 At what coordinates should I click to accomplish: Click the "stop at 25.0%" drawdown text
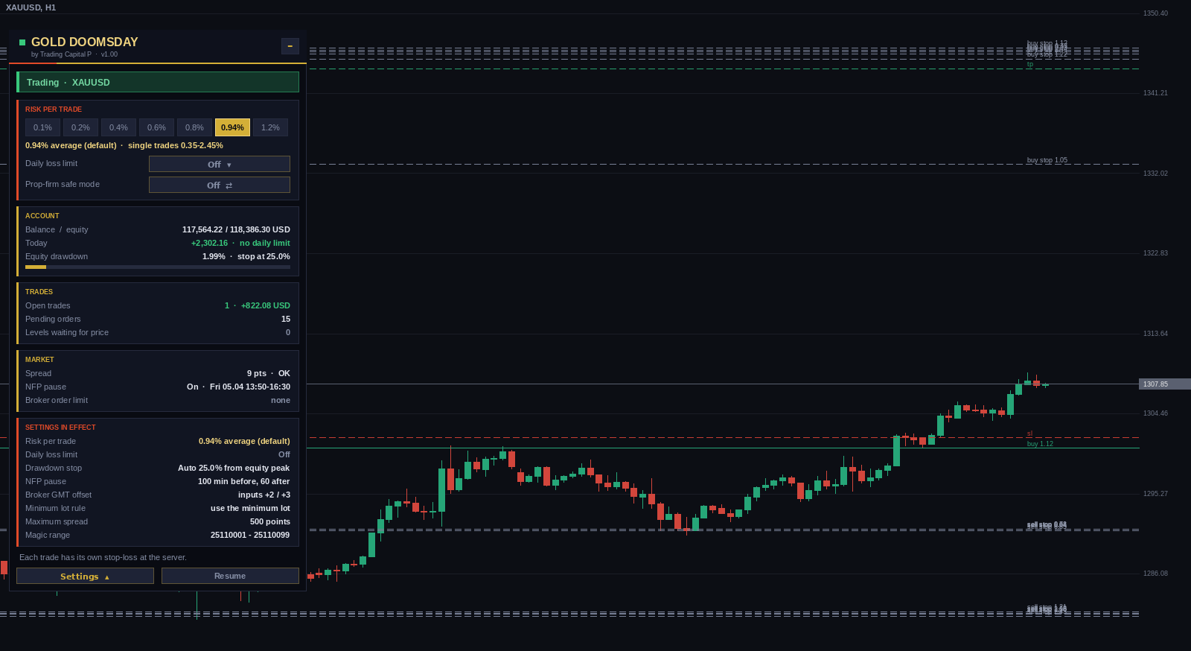pos(264,256)
